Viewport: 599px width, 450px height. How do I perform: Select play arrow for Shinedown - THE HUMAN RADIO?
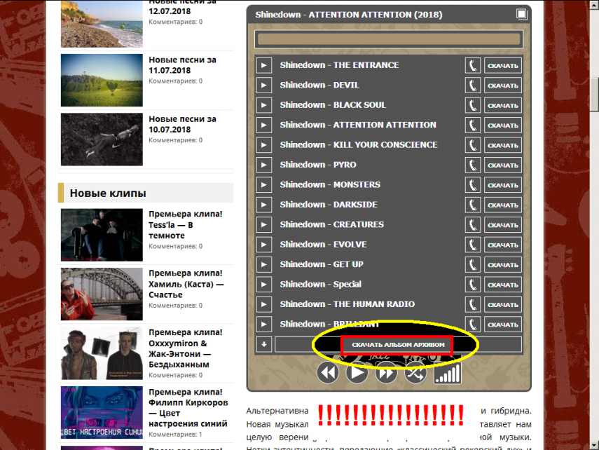[x=263, y=304]
